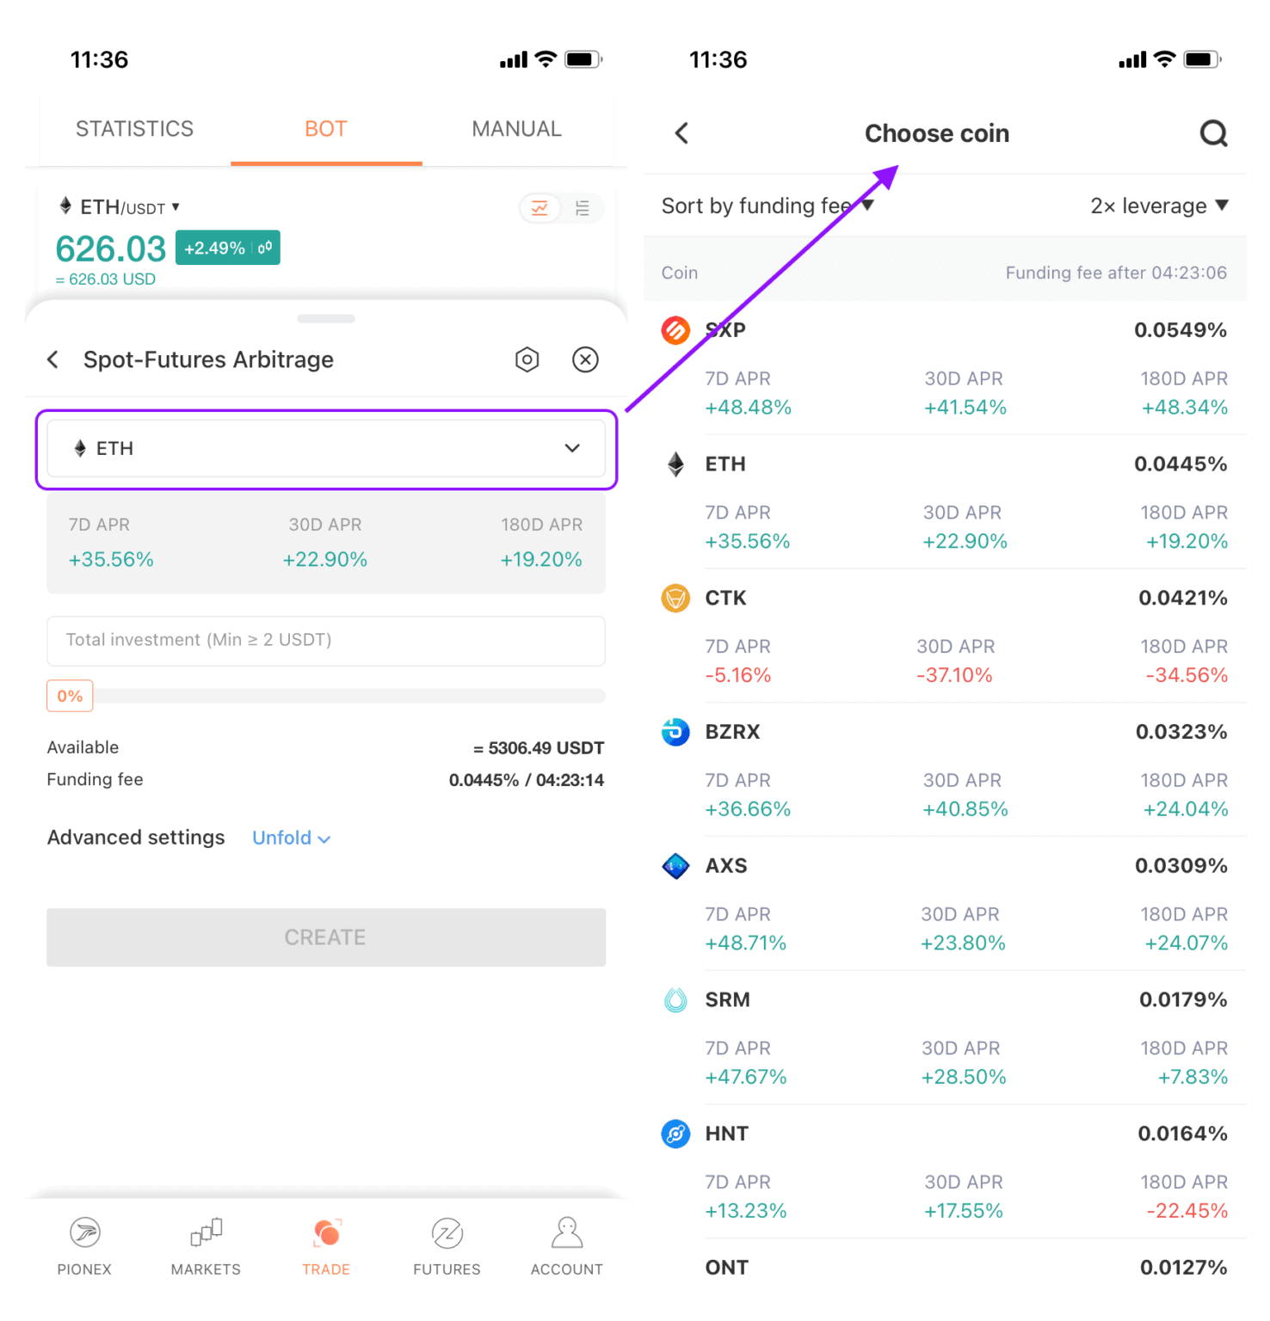The image size is (1270, 1321).
Task: Select the BOT tab
Action: point(326,129)
